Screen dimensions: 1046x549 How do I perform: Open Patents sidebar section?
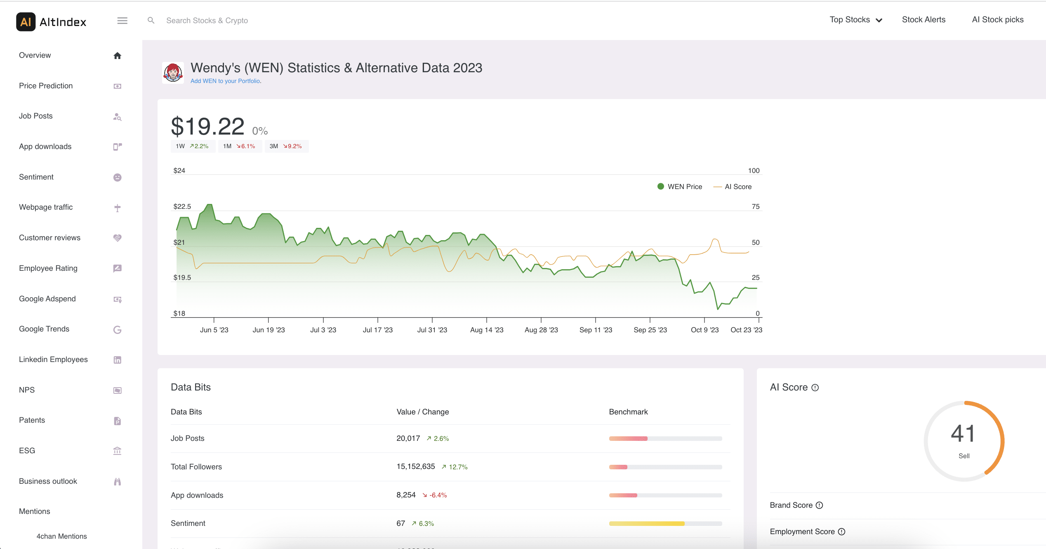[32, 420]
